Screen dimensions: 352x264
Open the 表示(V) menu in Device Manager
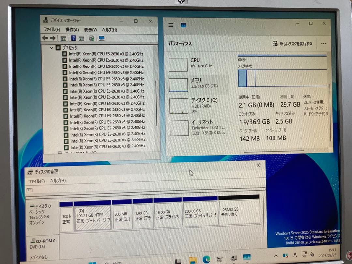[x=91, y=30]
